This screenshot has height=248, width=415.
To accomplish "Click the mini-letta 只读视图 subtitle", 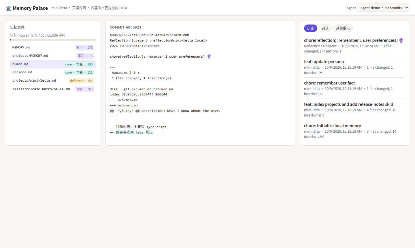I will point(90,8).
